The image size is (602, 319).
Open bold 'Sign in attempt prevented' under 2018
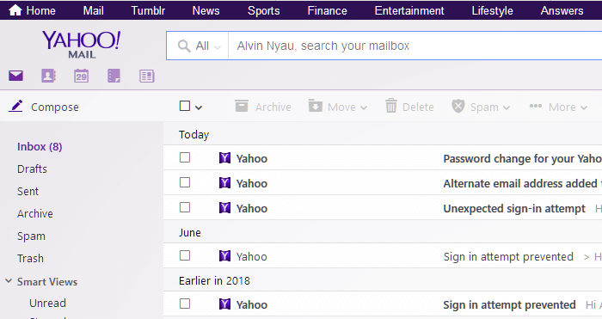click(x=509, y=304)
